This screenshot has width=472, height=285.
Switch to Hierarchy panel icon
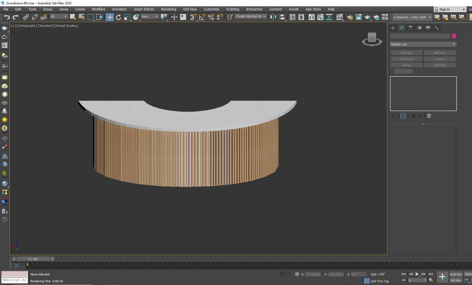coord(410,28)
